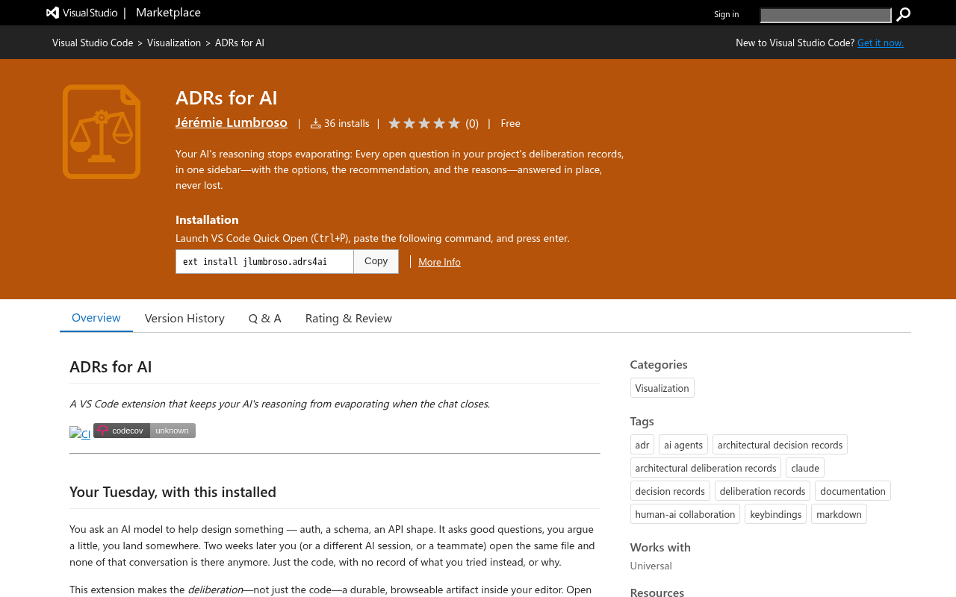
Task: Open Marketplace home link
Action: [168, 13]
